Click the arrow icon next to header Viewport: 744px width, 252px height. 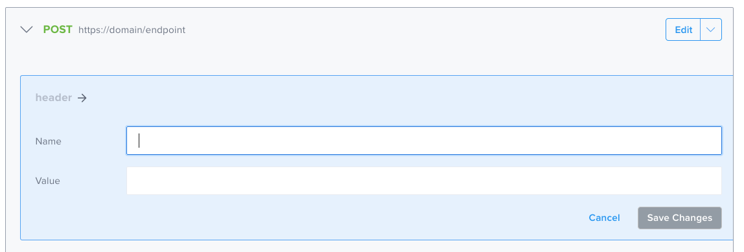(x=82, y=98)
